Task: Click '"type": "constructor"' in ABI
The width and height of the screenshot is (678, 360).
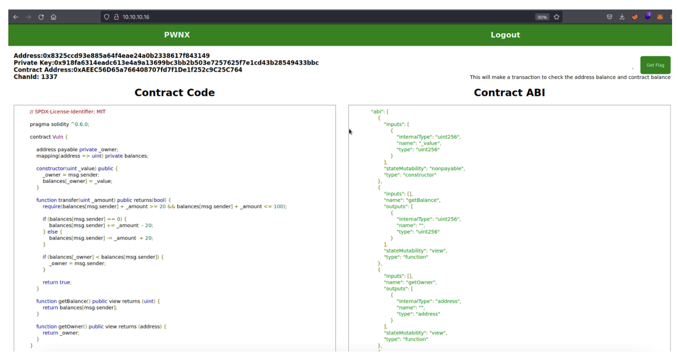Action: point(410,175)
